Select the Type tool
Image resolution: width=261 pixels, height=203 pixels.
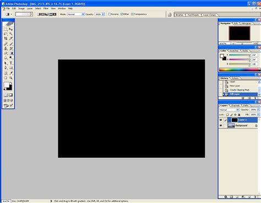pos(11,63)
